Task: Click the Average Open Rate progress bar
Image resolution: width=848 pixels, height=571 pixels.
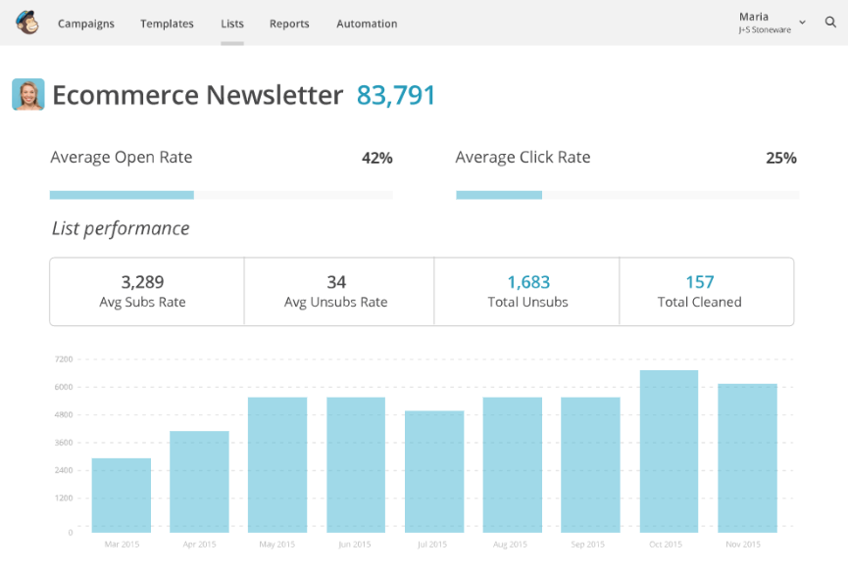Action: [x=221, y=195]
